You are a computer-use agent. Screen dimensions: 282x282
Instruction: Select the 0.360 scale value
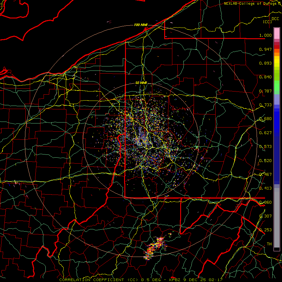(x=265, y=202)
